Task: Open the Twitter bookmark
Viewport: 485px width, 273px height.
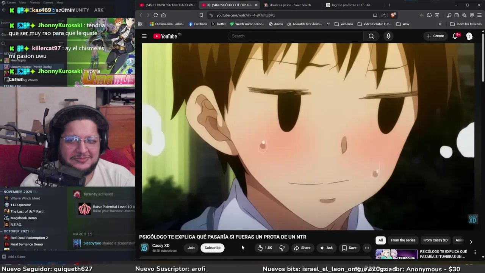Action: click(x=218, y=24)
